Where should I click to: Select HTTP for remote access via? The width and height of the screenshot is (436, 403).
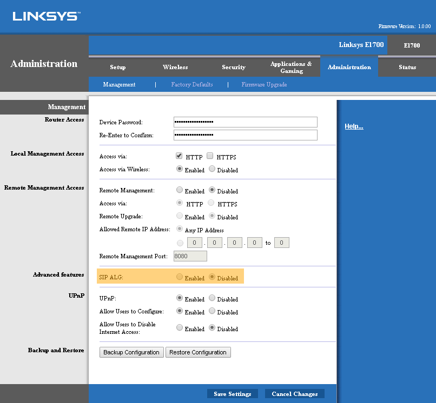pos(180,203)
